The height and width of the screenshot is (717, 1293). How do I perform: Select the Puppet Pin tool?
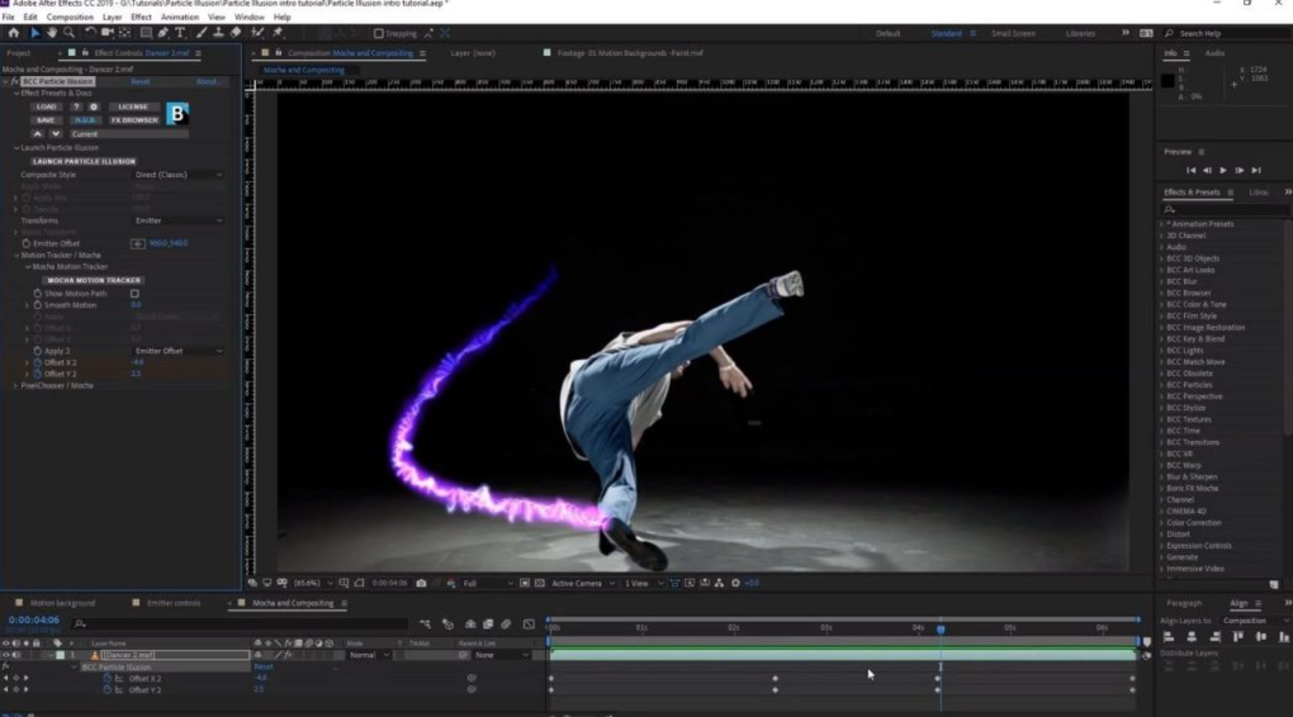(277, 33)
